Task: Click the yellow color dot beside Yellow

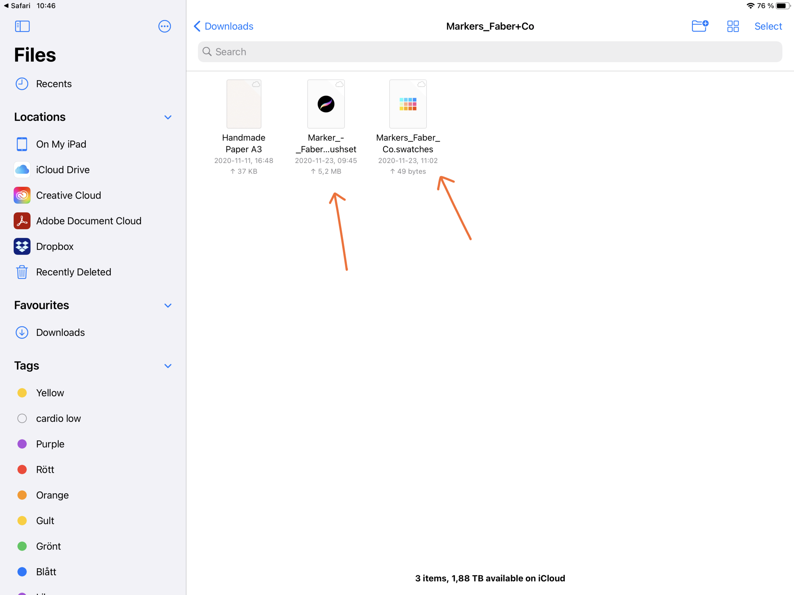Action: tap(22, 393)
